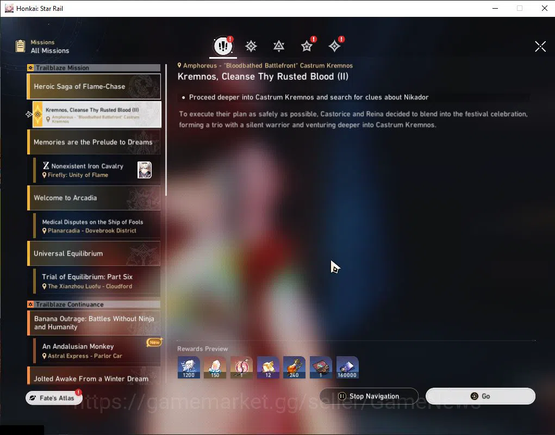This screenshot has height=435, width=555.
Task: Click the Go button
Action: tap(481, 396)
